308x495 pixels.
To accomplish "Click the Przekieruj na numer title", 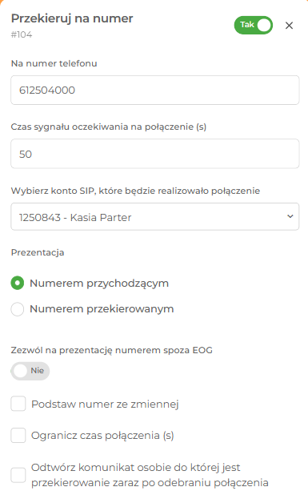I will [72, 18].
